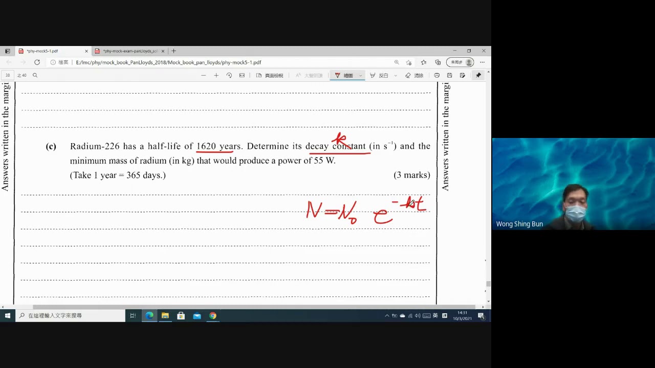Open the network status tray icon

pyautogui.click(x=410, y=316)
